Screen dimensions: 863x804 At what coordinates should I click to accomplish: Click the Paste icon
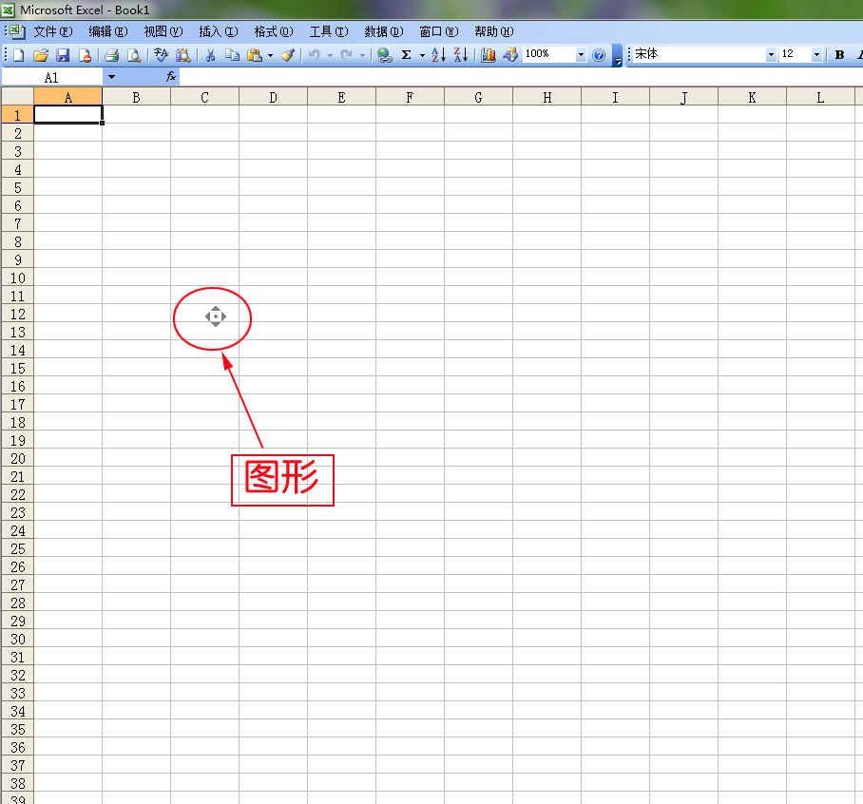[x=253, y=55]
